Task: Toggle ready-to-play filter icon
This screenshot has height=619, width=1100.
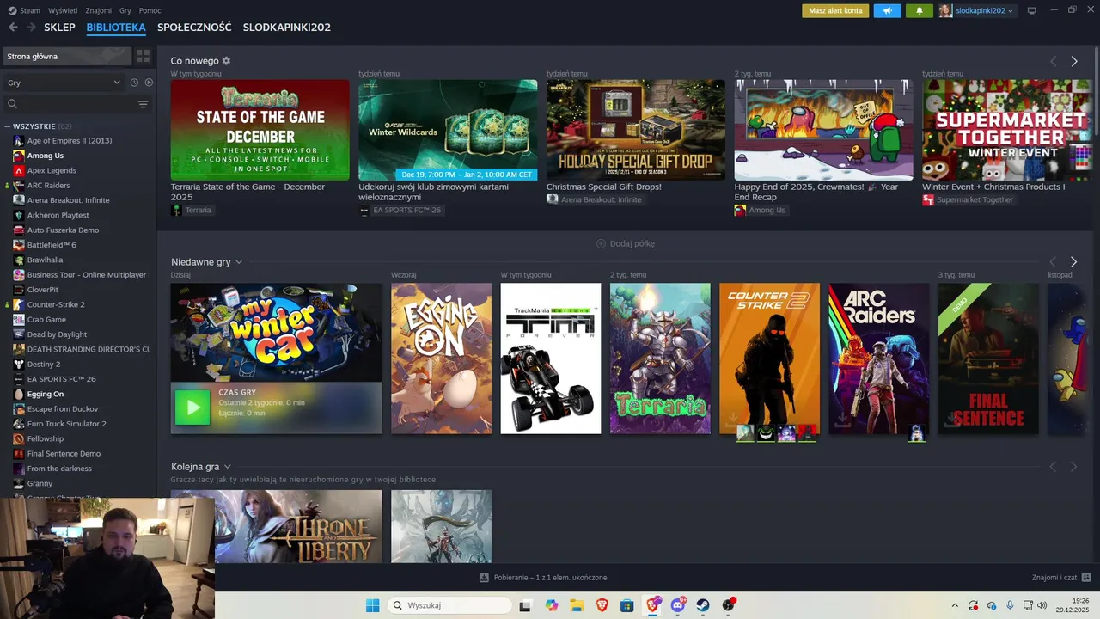Action: [149, 83]
